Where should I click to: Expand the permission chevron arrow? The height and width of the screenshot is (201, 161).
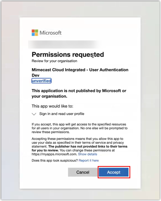pyautogui.click(x=34, y=114)
